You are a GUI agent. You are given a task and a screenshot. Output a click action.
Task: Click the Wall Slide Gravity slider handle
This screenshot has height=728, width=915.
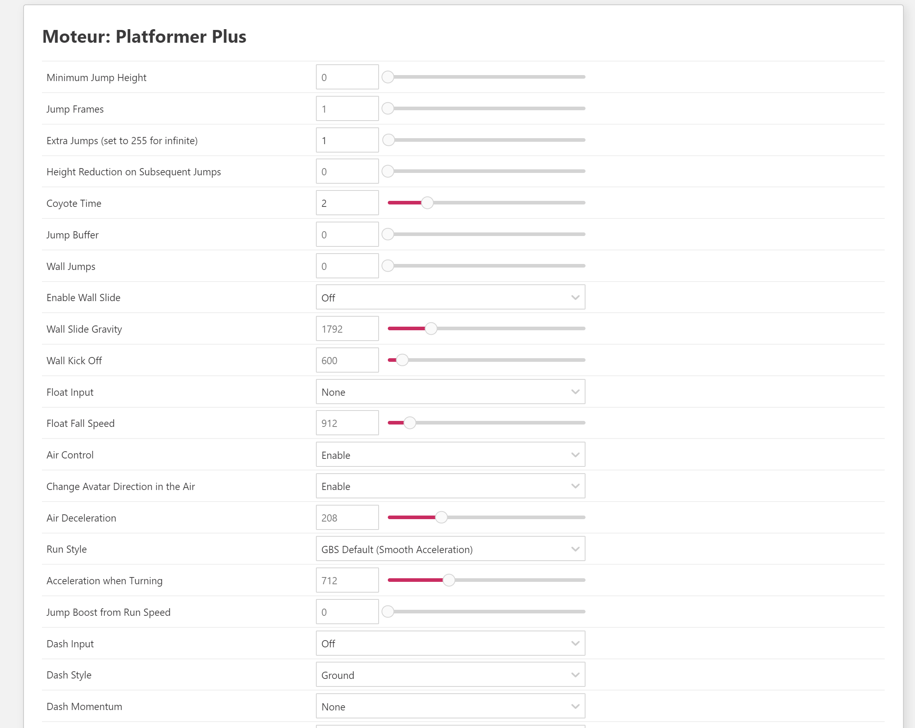pyautogui.click(x=431, y=329)
